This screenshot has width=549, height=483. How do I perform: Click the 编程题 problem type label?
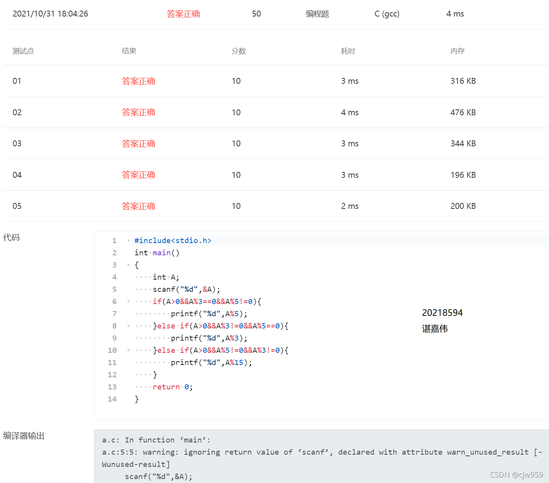pyautogui.click(x=317, y=14)
